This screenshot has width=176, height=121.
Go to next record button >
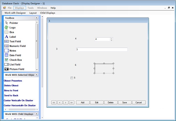click(x=66, y=102)
